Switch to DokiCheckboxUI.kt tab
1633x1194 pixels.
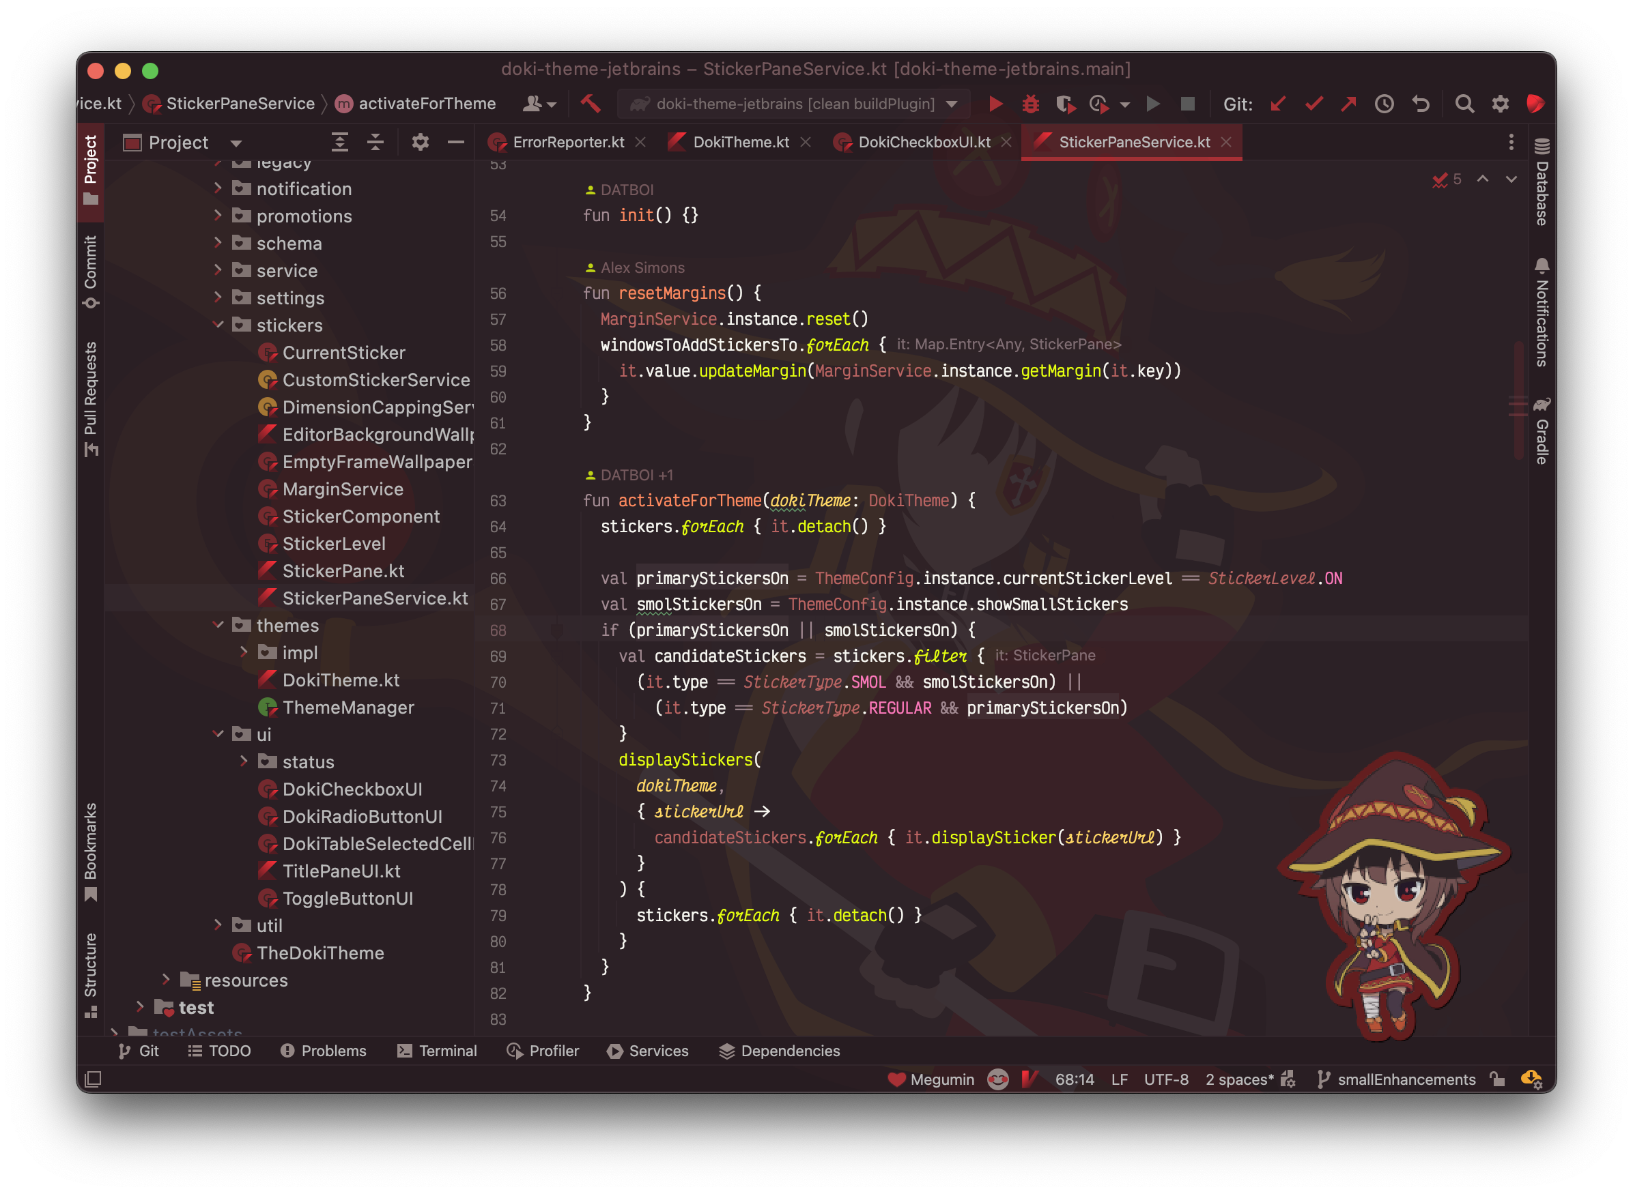pyautogui.click(x=924, y=142)
